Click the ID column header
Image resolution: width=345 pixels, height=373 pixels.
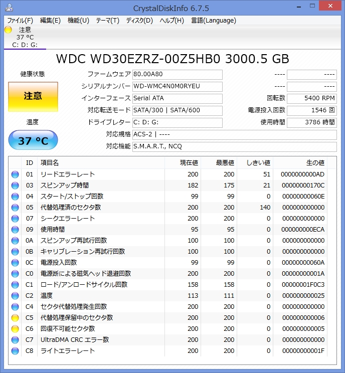[30, 163]
